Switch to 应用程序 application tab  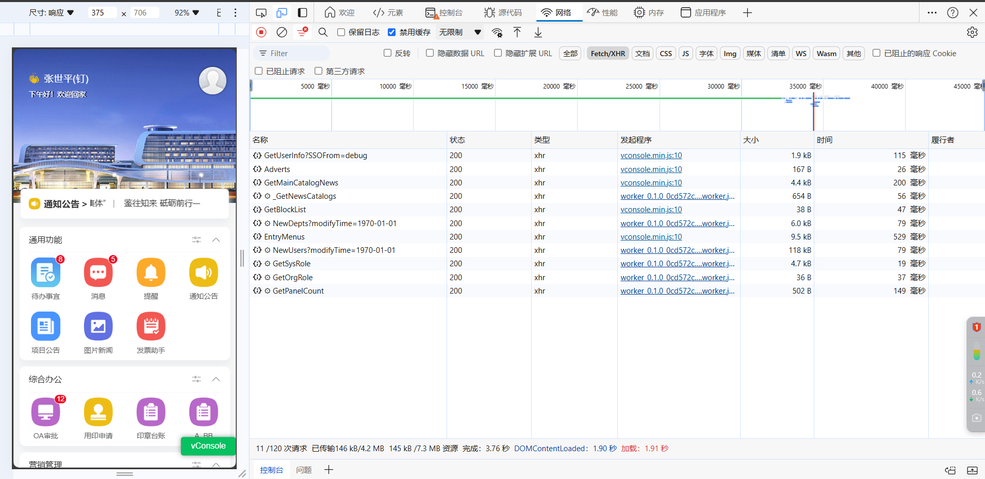[703, 12]
